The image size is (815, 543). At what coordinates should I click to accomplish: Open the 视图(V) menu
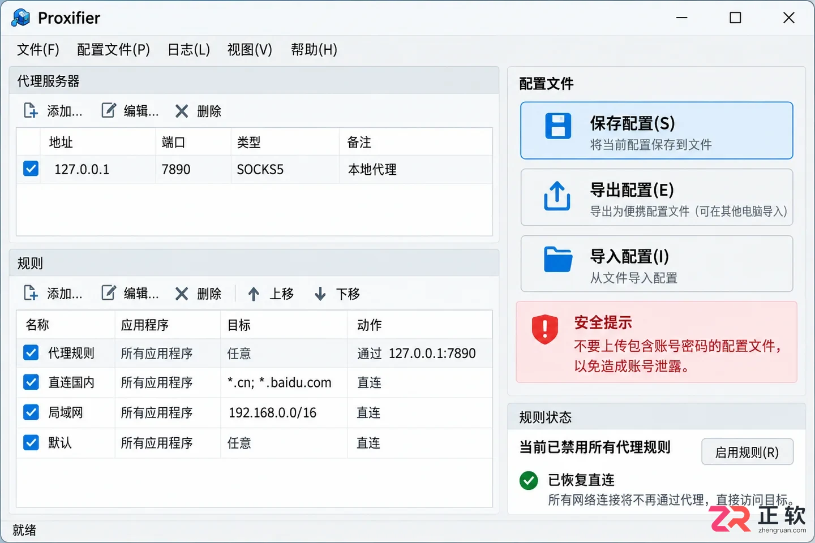pos(250,50)
